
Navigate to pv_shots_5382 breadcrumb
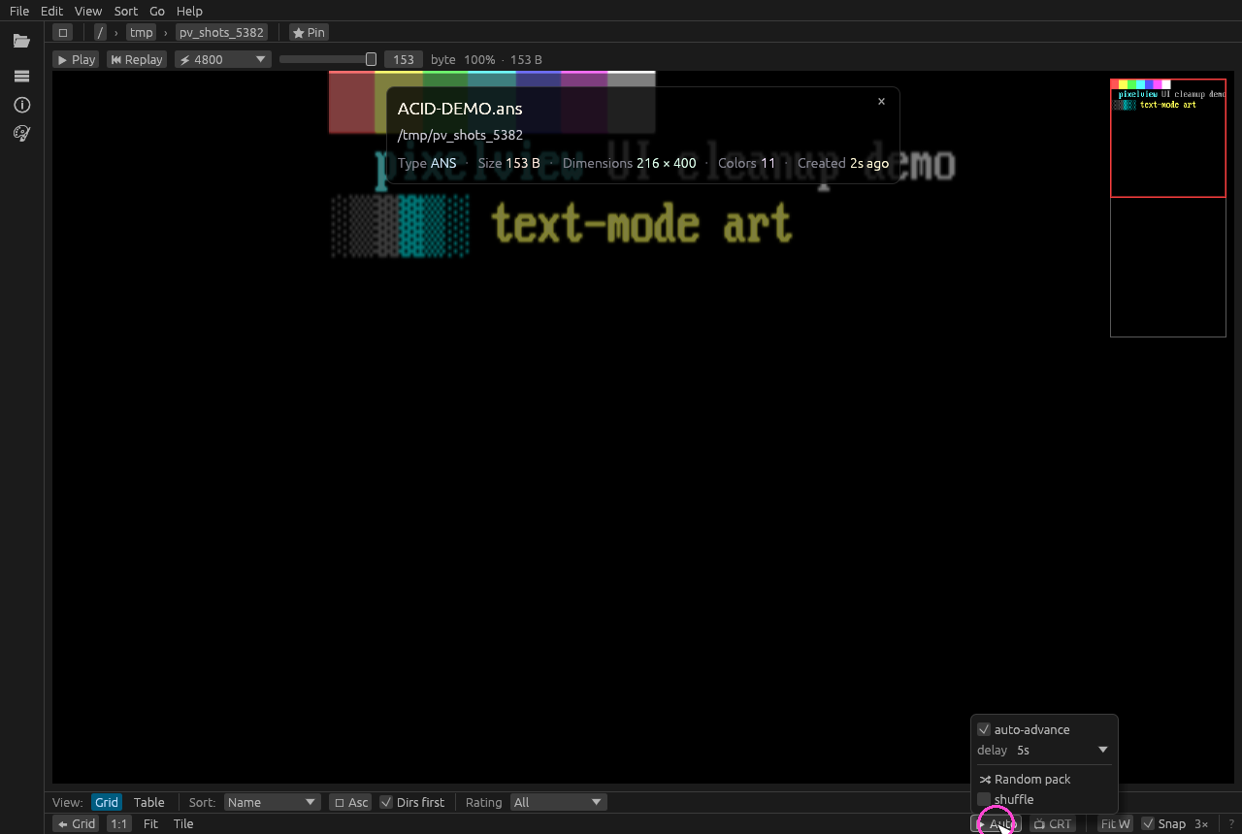[x=221, y=33]
